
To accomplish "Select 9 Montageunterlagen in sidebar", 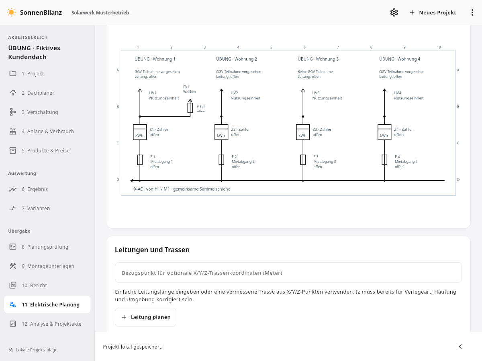I will tap(47, 266).
